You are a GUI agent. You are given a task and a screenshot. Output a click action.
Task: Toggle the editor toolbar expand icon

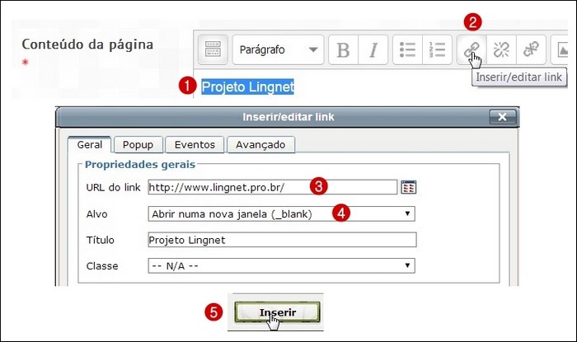click(x=213, y=49)
